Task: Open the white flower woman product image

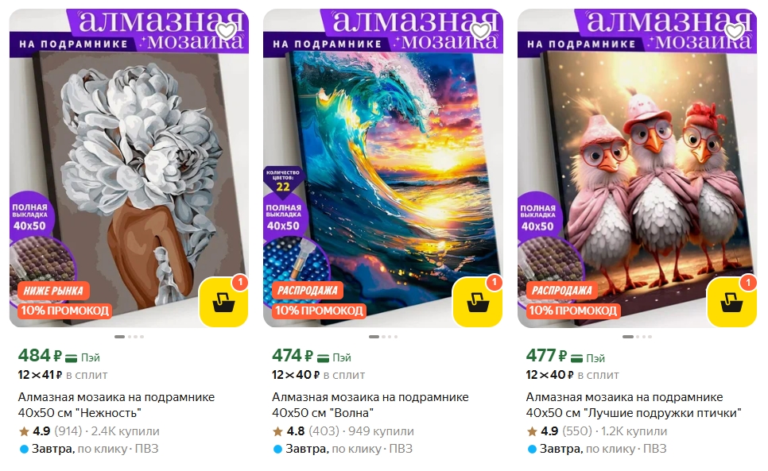Action: (x=129, y=168)
